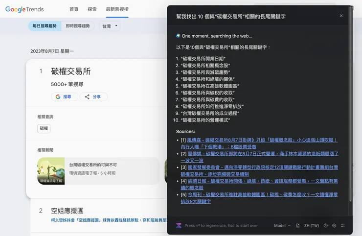Select keyword 台灣碳權交易所的成立過程
Image resolution: width=362 pixels, height=236 pixels.
point(210,113)
